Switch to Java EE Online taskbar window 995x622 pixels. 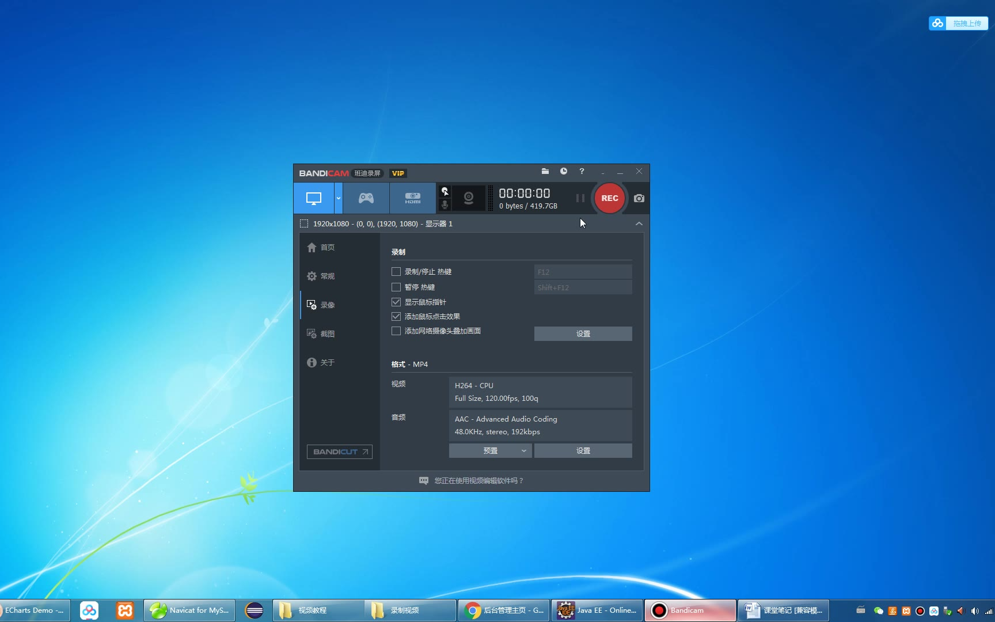pos(597,610)
